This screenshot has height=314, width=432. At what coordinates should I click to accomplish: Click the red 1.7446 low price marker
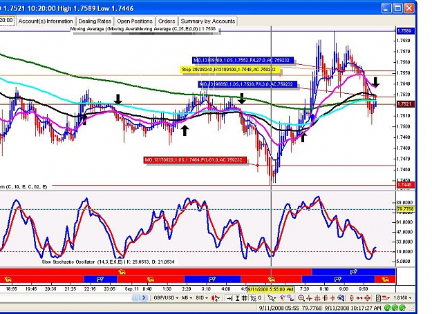tap(405, 185)
